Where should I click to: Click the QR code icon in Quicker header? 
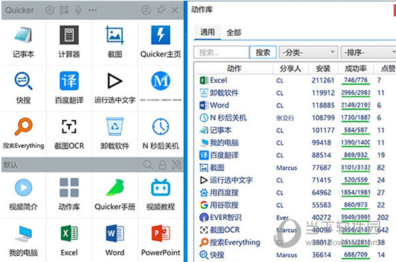point(64,10)
